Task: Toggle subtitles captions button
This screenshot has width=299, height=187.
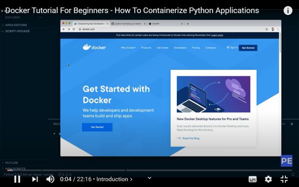Action: click(x=253, y=179)
